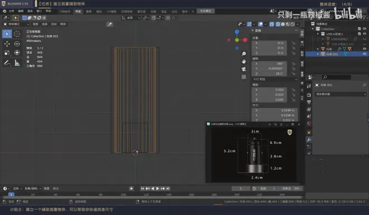
Task: Collapse the Collection tree in outliner
Action: pos(313,29)
